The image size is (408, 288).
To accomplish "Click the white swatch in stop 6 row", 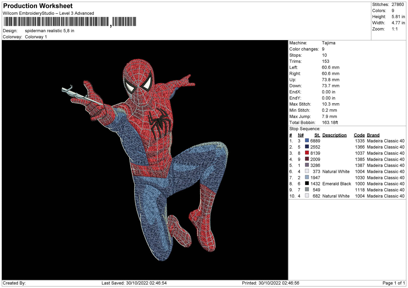I will pyautogui.click(x=307, y=171).
